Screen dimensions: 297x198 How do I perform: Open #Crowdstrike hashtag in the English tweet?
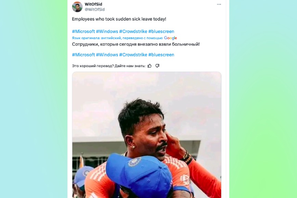click(x=133, y=31)
